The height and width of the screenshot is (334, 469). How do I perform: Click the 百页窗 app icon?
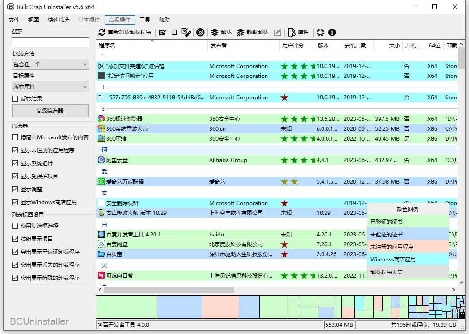pos(101,254)
